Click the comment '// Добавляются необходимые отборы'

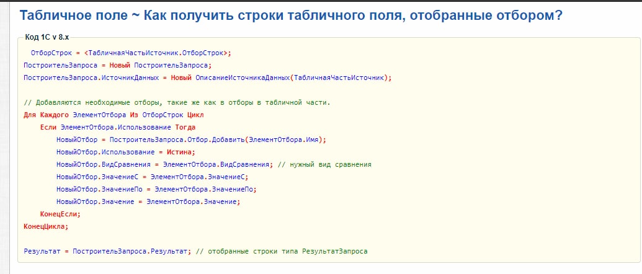click(177, 103)
